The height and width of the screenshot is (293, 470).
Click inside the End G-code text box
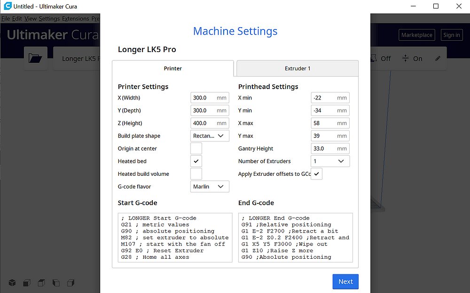click(x=296, y=238)
